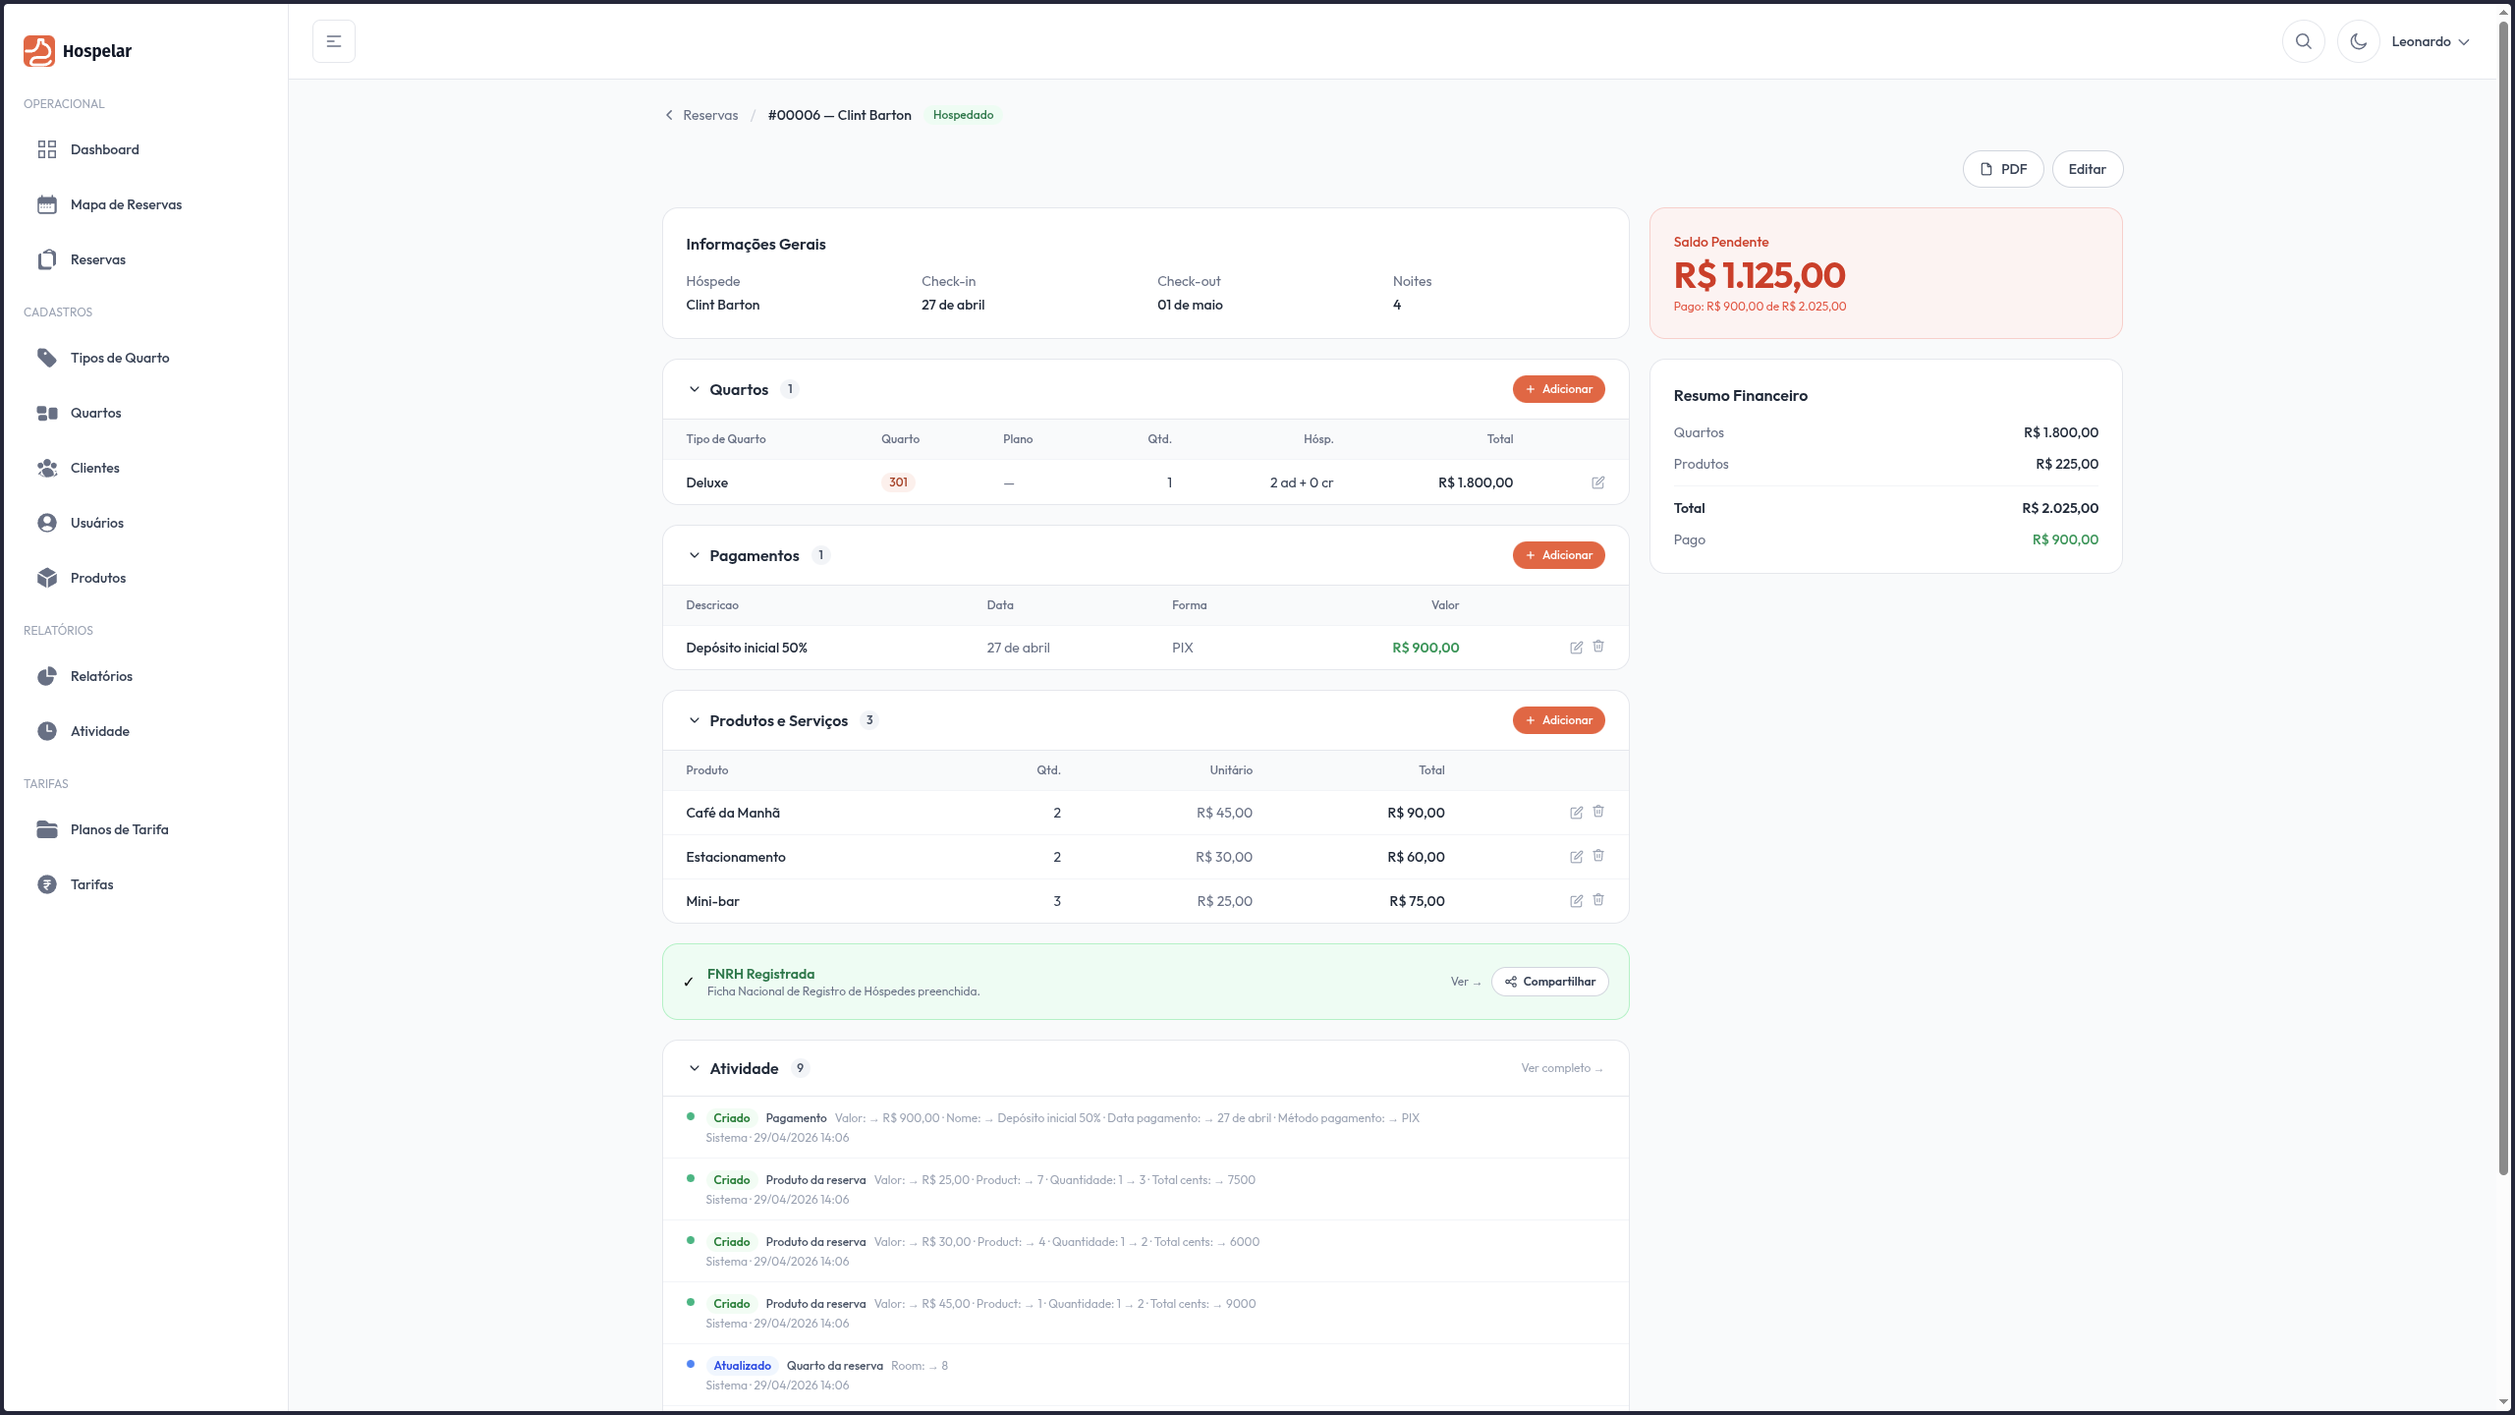Delete the Mini-bar product row
2515x1415 pixels.
[1598, 900]
